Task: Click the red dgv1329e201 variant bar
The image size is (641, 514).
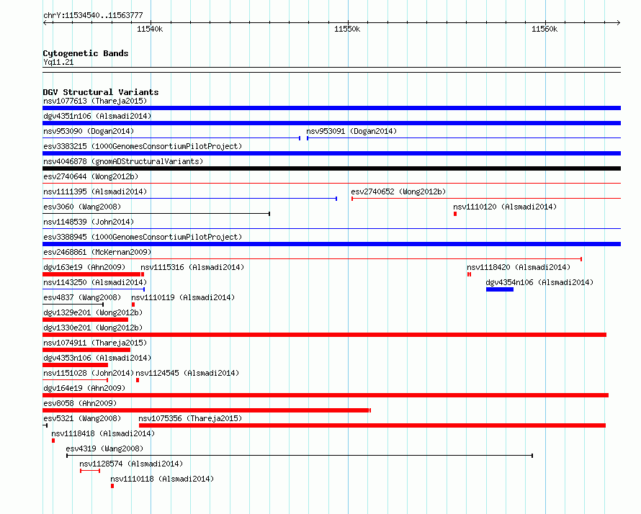Action: [86, 320]
